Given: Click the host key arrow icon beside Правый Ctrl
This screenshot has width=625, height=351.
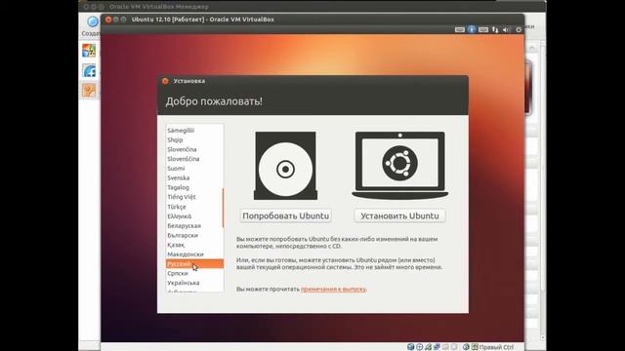Looking at the screenshot, I should point(475,347).
